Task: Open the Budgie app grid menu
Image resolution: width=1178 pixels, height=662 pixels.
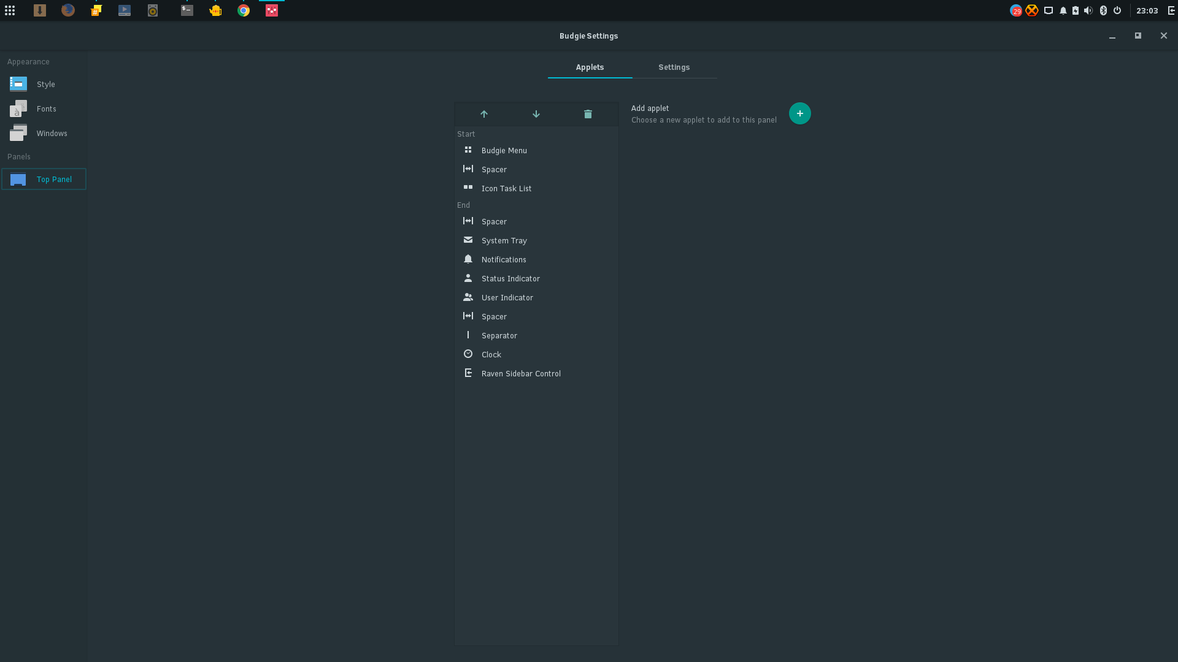Action: pyautogui.click(x=10, y=10)
